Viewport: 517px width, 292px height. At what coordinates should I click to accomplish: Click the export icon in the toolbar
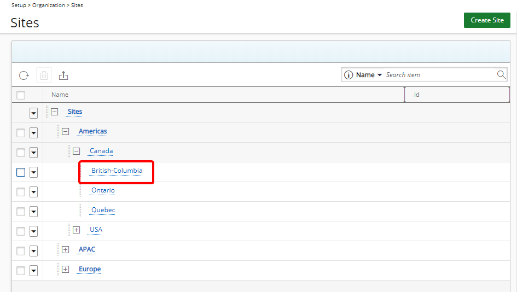[x=63, y=75]
